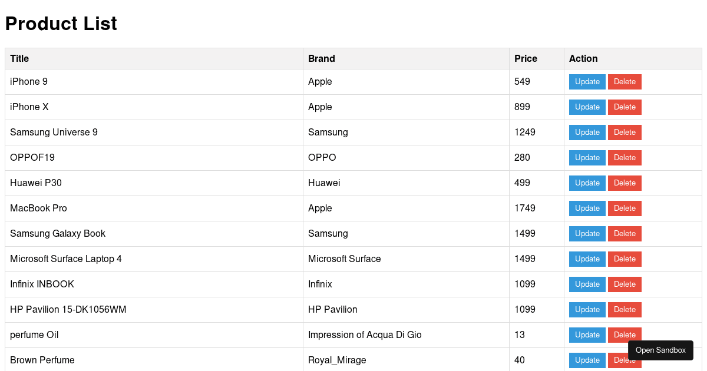Delete Microsoft Surface Laptop 4
This screenshot has width=707, height=371.
[x=625, y=259]
